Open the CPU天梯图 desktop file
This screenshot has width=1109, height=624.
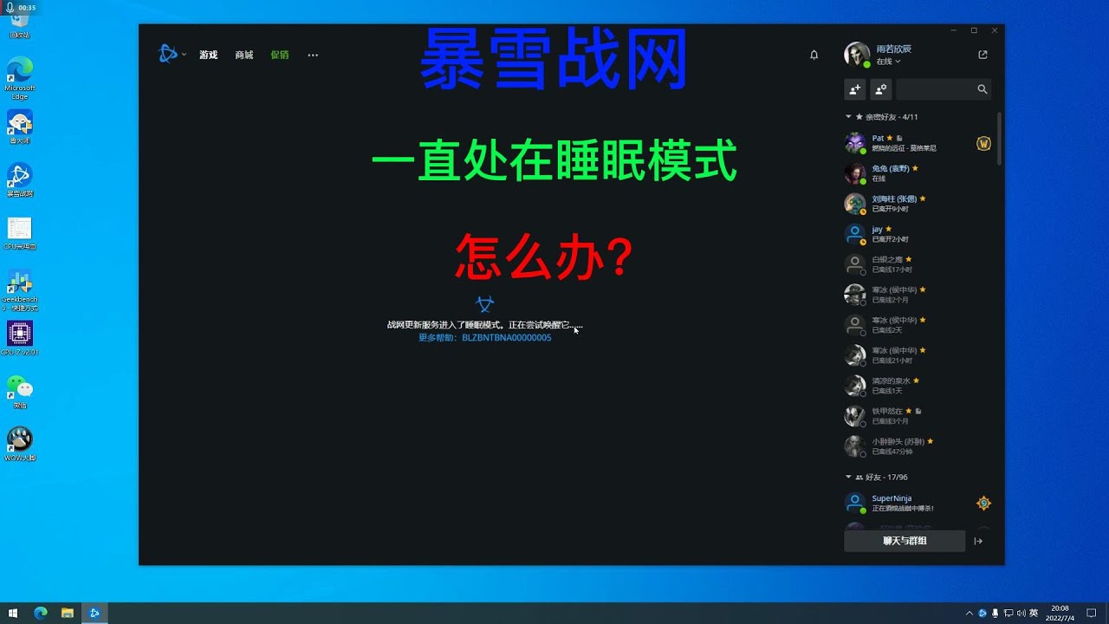[x=19, y=234]
